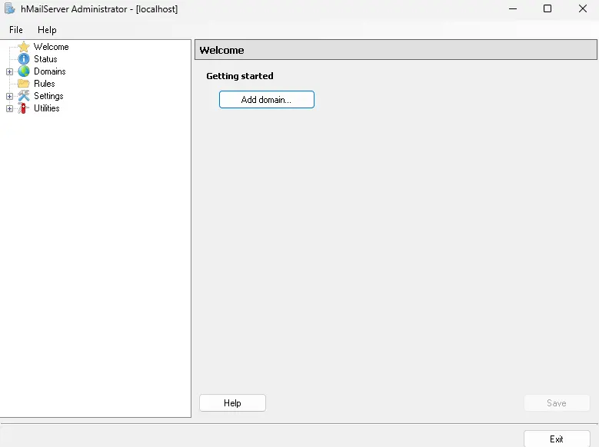
Task: Open the Help menu in menu bar
Action: (x=47, y=30)
